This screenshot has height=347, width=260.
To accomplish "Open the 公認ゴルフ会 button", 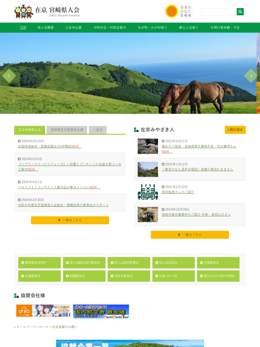I will point(174,276).
